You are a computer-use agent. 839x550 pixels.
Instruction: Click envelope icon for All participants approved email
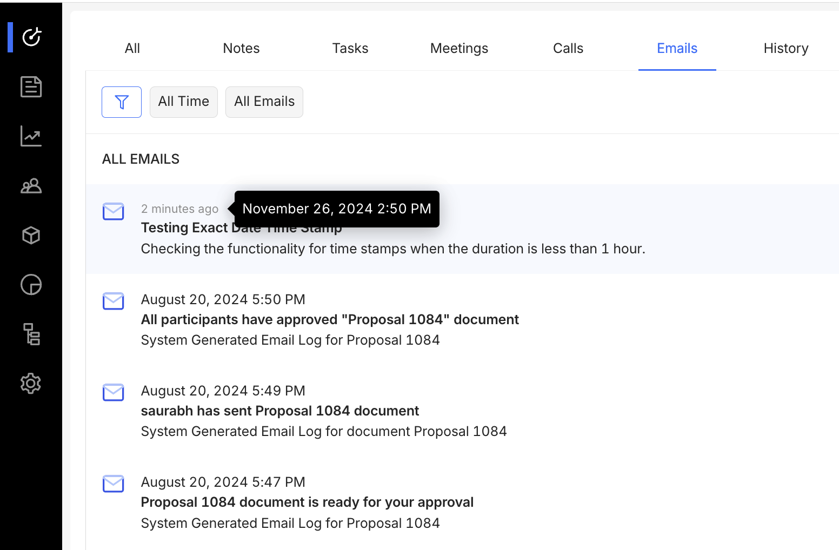[114, 301]
